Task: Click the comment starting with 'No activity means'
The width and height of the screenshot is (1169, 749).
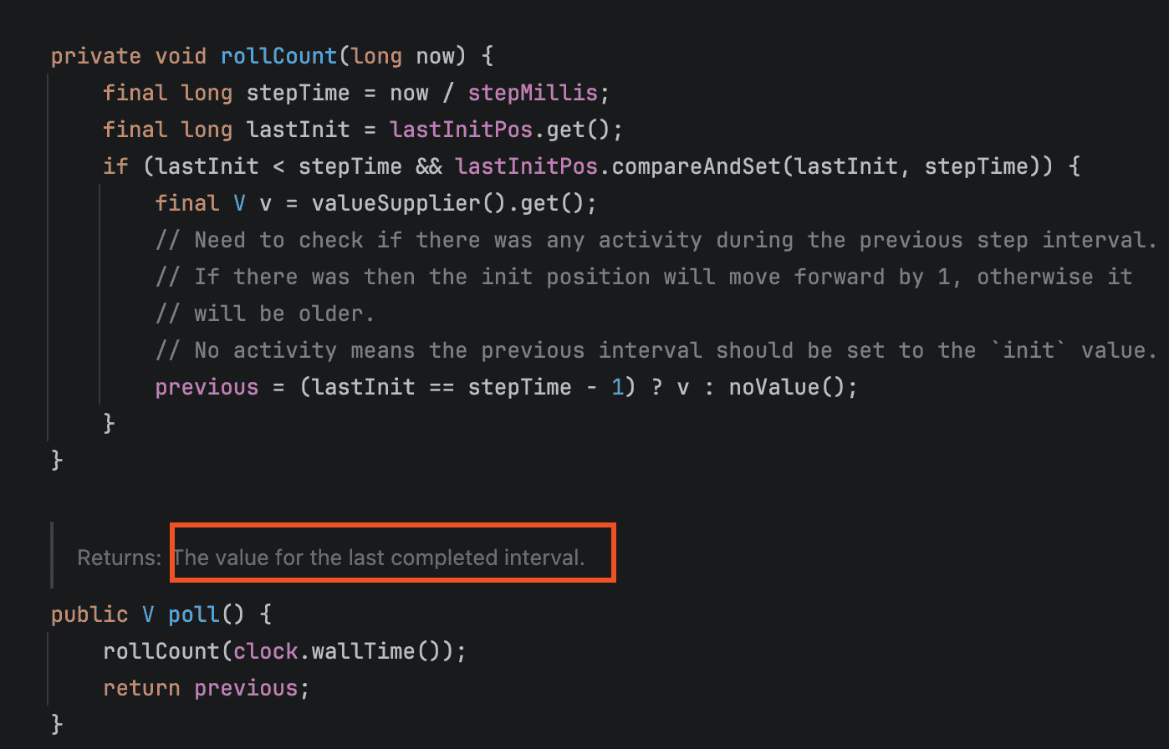Action: [x=655, y=350]
